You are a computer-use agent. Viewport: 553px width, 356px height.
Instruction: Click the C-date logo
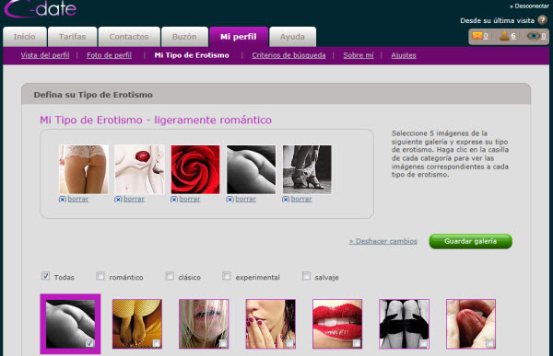coord(40,9)
